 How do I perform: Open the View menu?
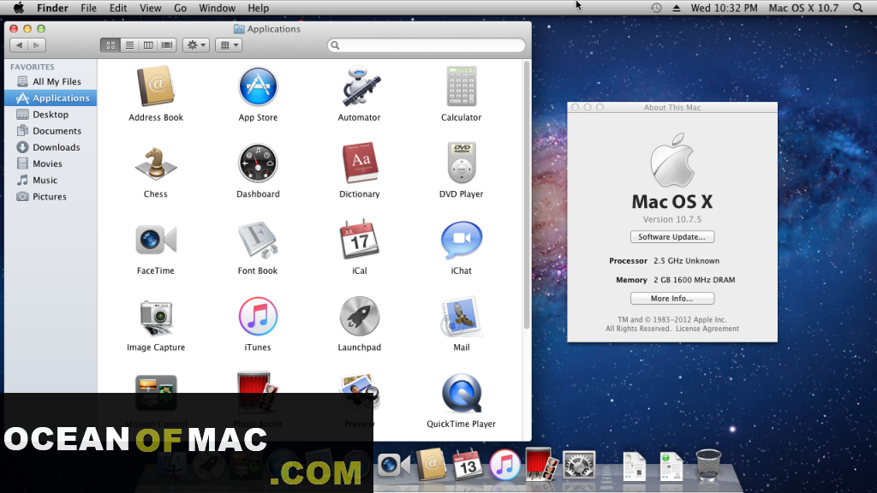pyautogui.click(x=151, y=8)
